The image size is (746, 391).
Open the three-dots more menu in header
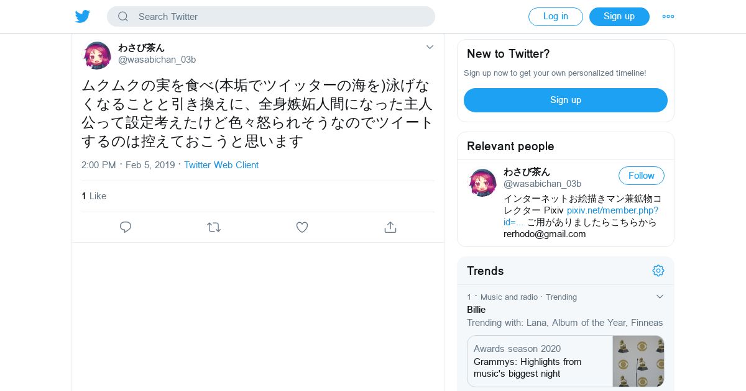tap(668, 17)
